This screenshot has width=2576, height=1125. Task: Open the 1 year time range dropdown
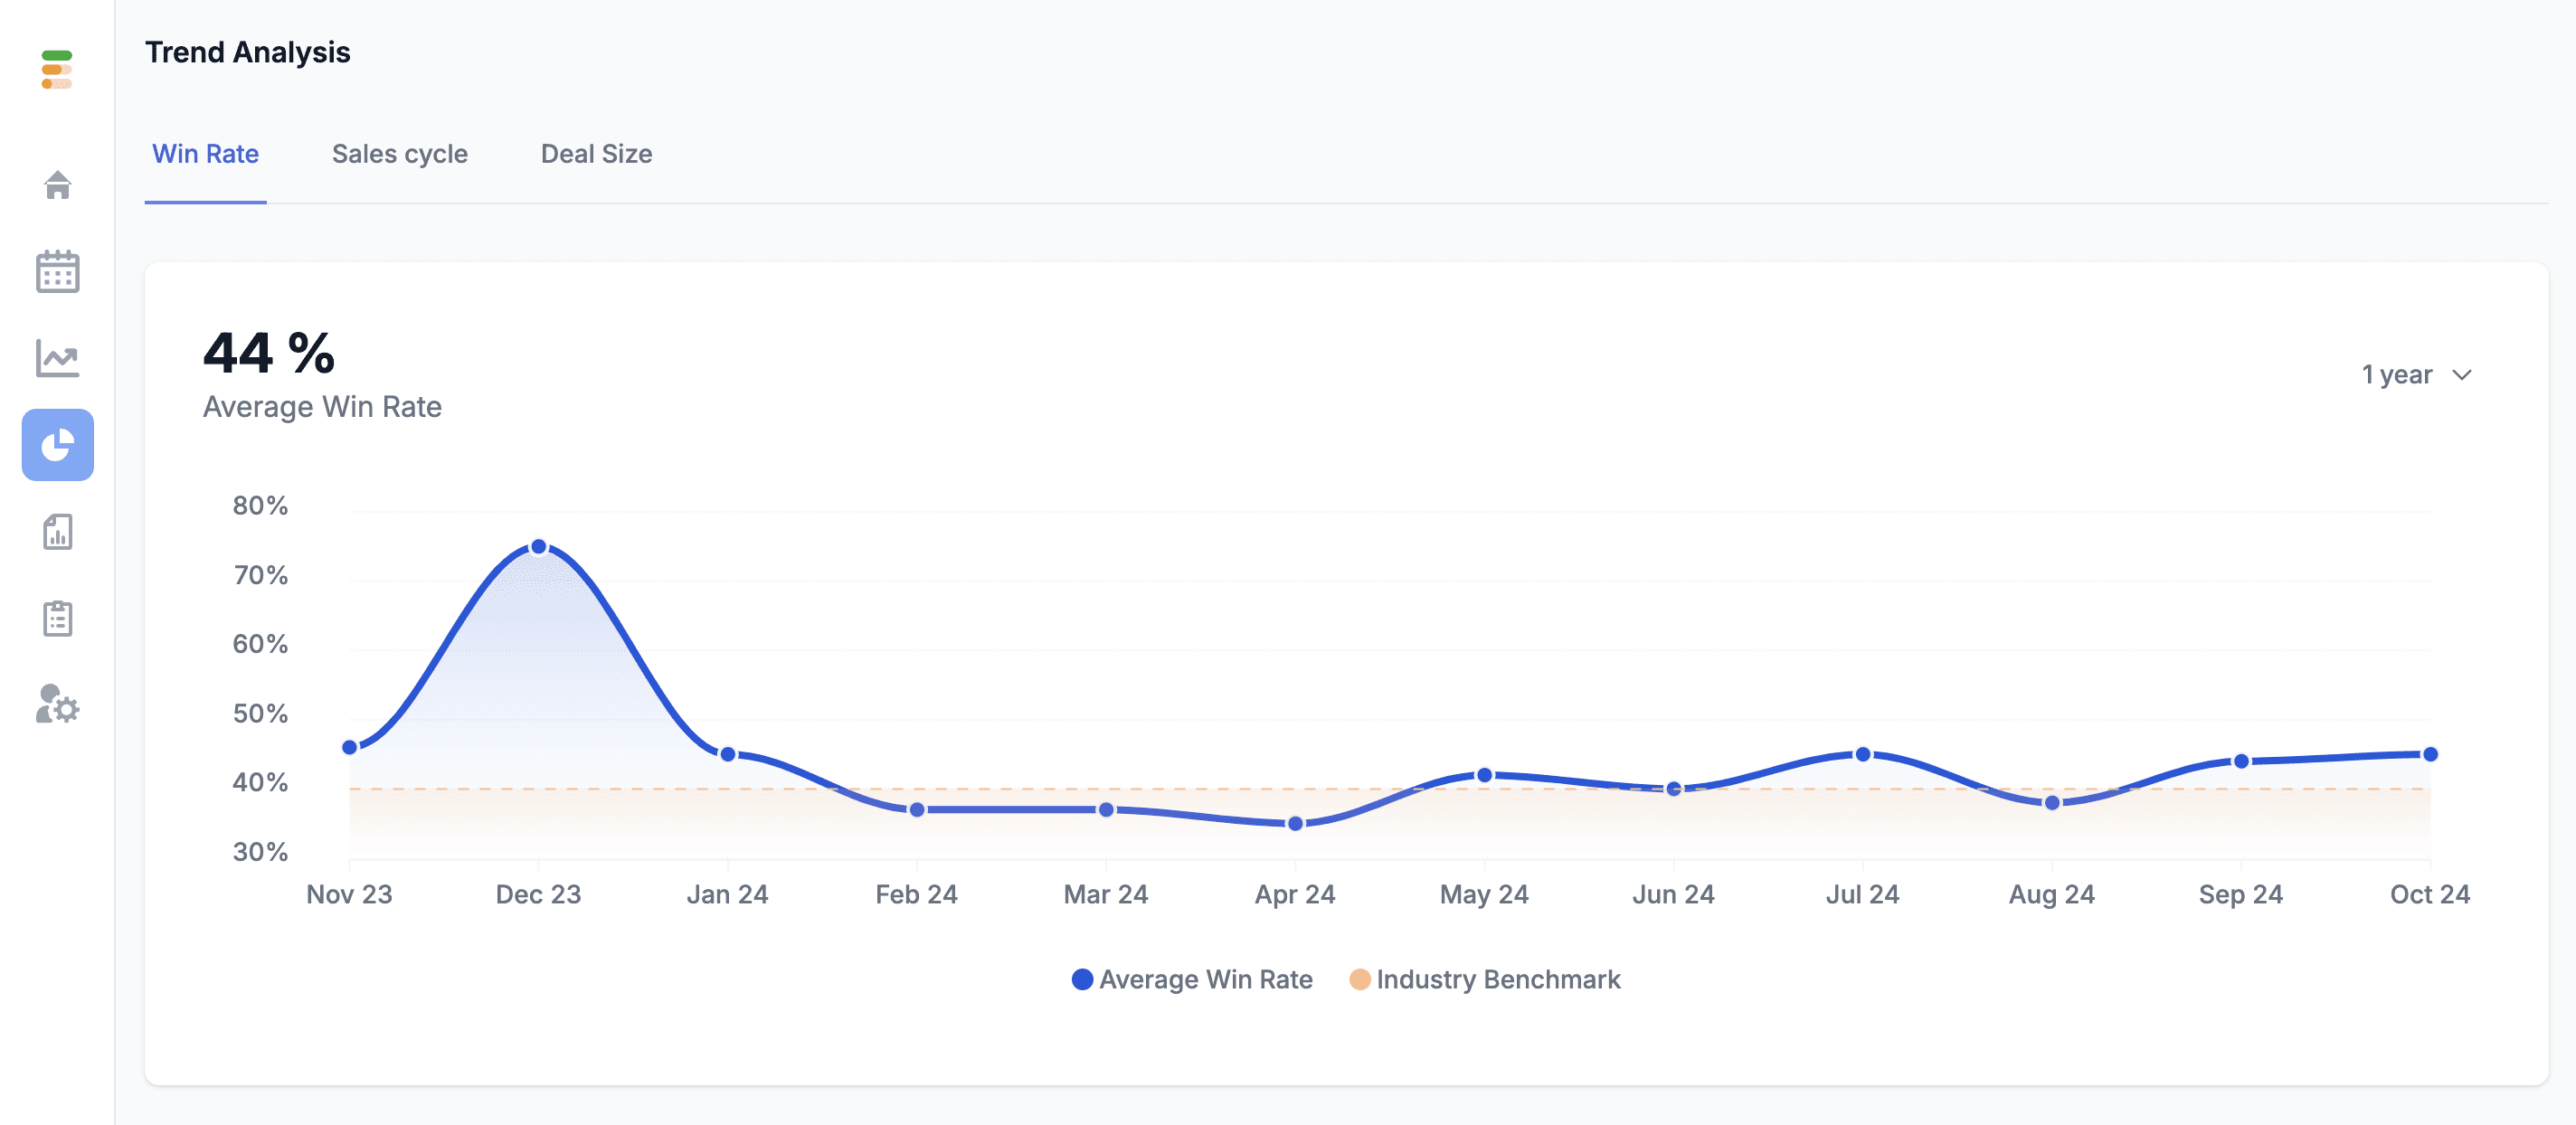point(2416,375)
